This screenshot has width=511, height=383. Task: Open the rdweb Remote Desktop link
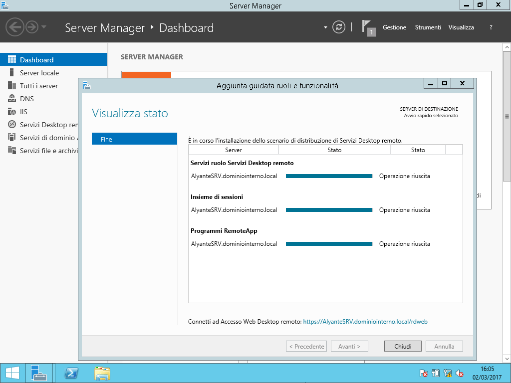365,322
